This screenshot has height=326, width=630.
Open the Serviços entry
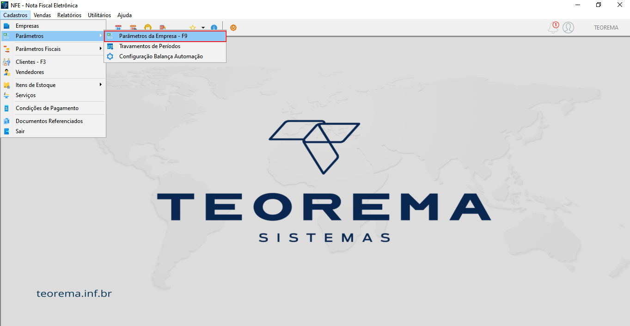click(53, 95)
